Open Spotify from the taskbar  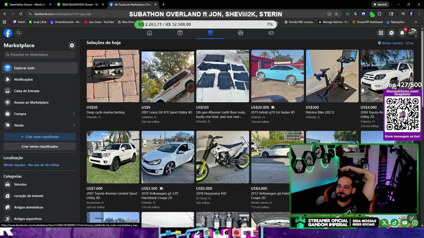coord(217,233)
